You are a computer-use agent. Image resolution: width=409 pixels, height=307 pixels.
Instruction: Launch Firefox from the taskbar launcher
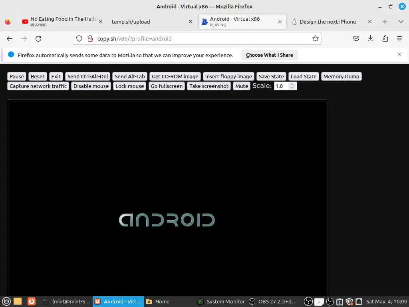[32, 301]
